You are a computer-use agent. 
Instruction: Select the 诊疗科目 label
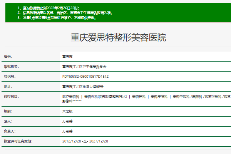(x=12, y=97)
